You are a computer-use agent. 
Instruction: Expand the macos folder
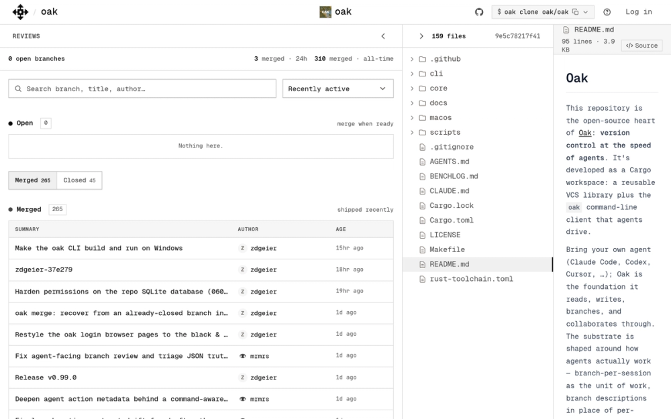(412, 117)
